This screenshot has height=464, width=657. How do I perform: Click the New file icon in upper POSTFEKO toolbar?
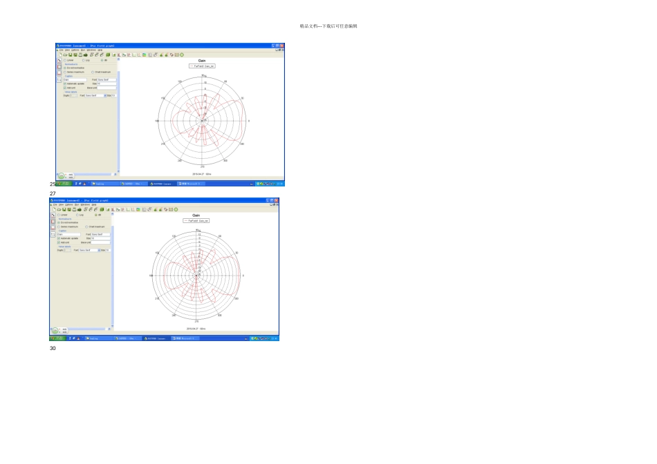[60, 55]
